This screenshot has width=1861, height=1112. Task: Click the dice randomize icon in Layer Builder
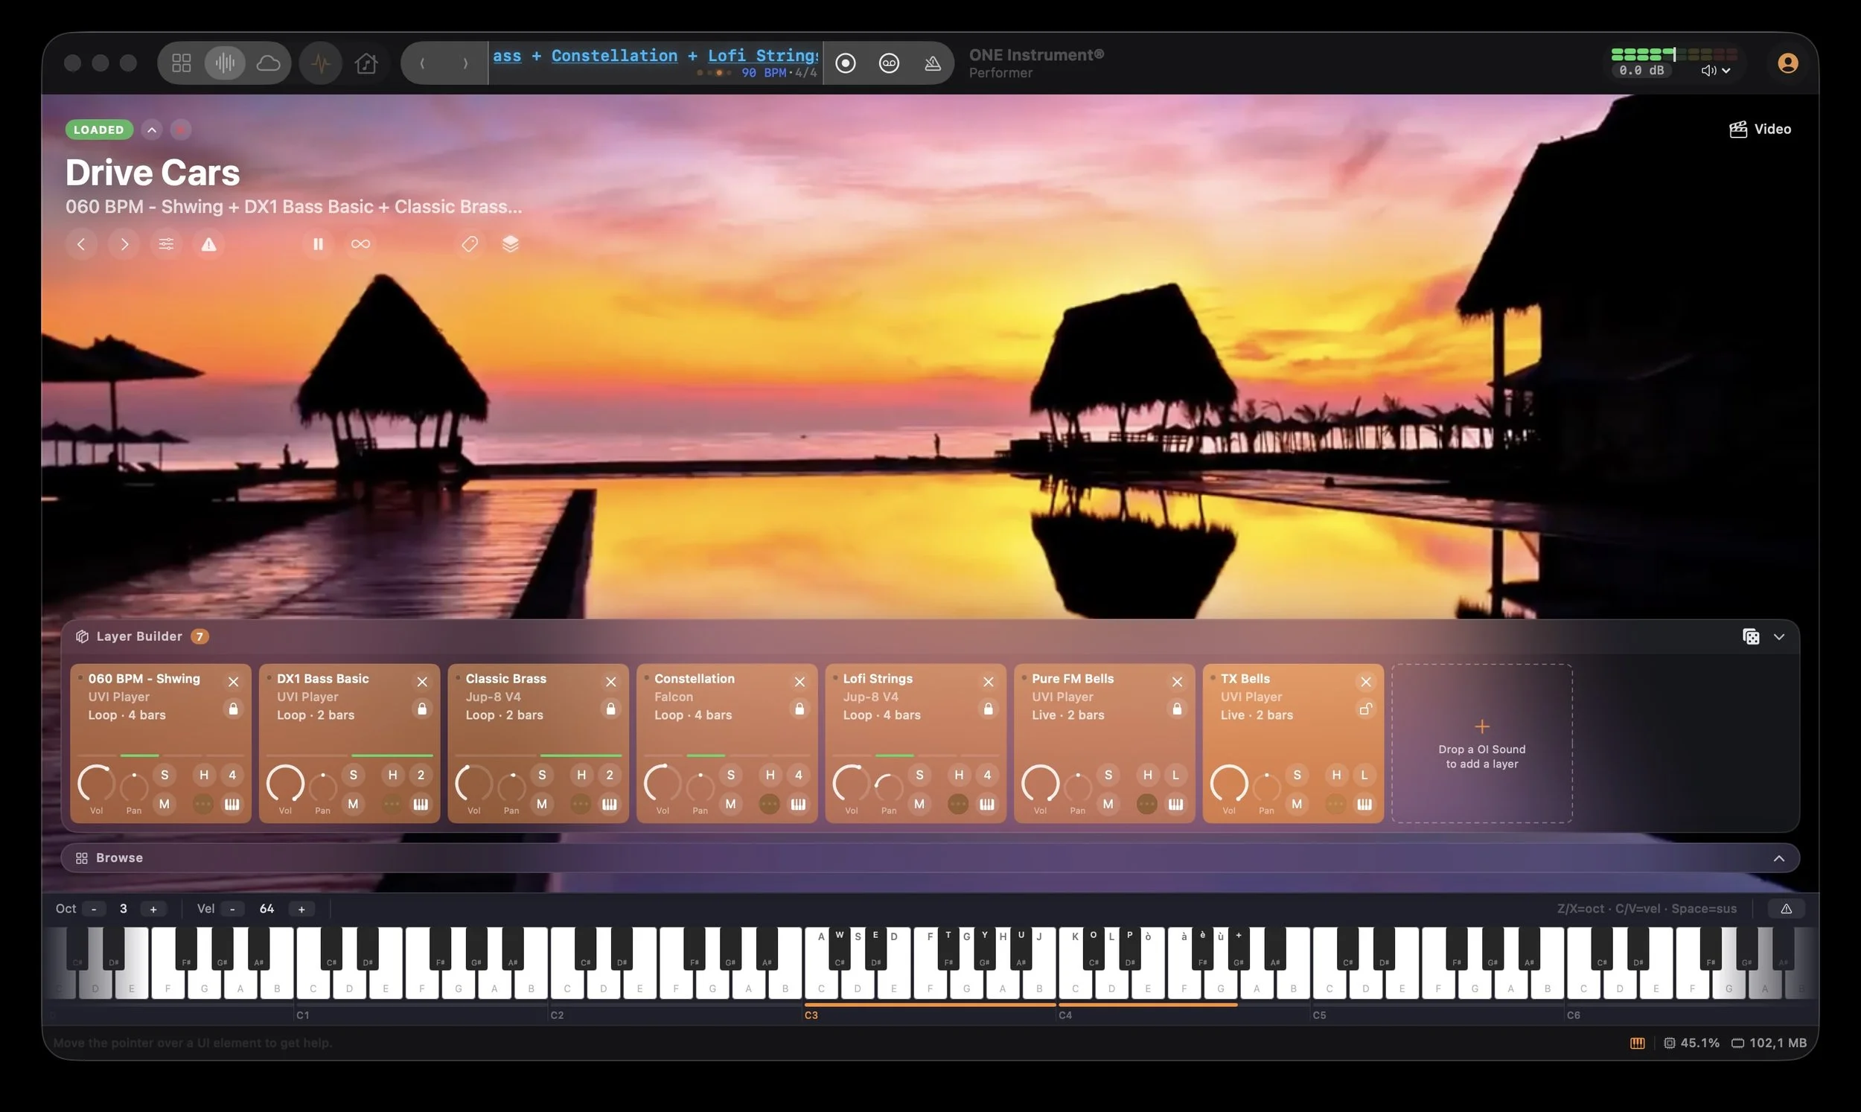[x=1751, y=637]
